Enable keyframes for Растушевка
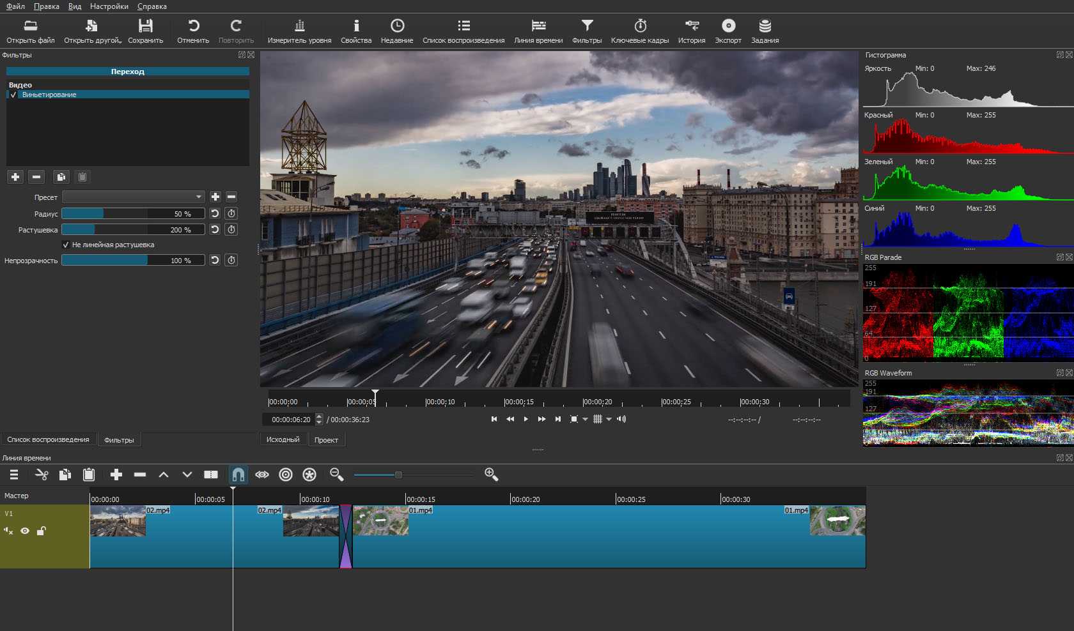 point(231,229)
